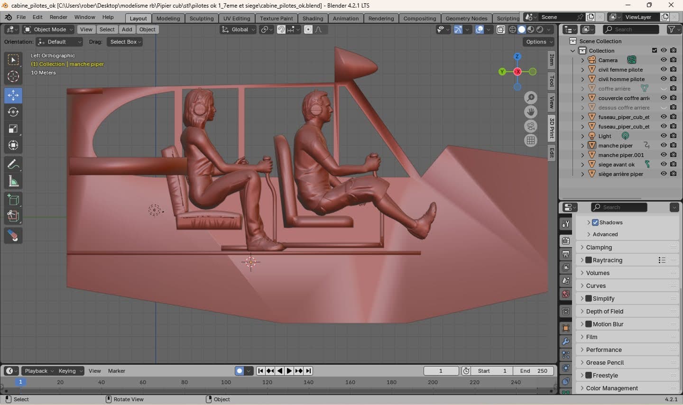Open the Playback dropdown in timeline
Image resolution: width=683 pixels, height=405 pixels.
click(38, 371)
